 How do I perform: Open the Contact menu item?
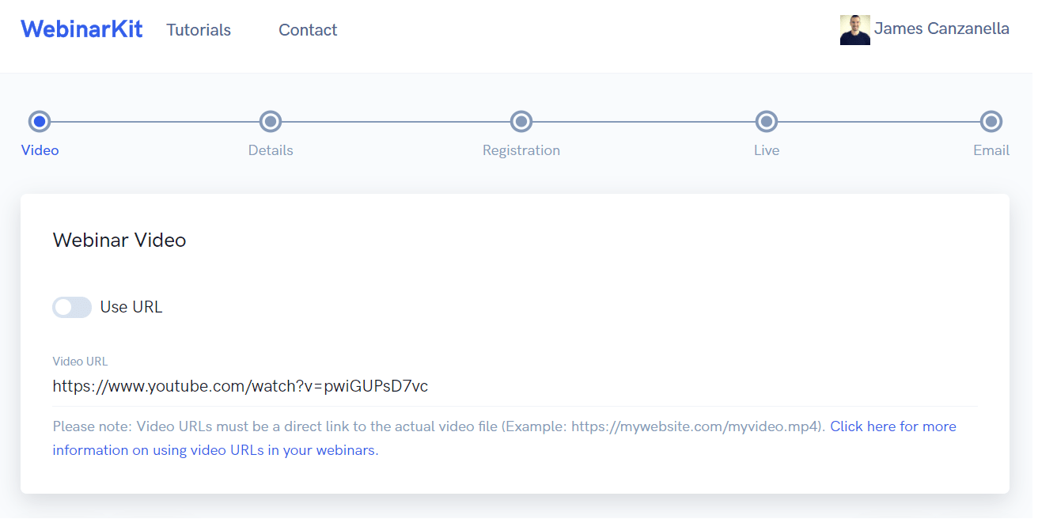[308, 30]
